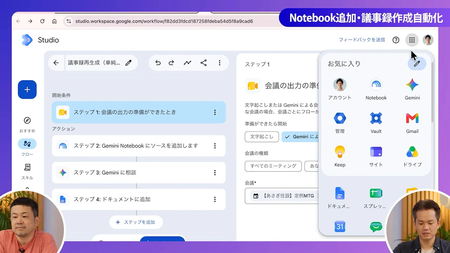This screenshot has width=450, height=253.
Task: Open the Calendar app icon
Action: 340,227
